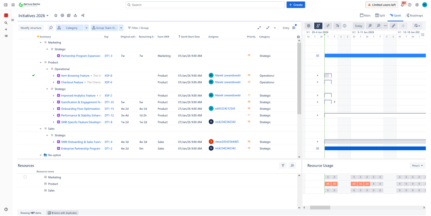The image size is (431, 216).
Task: Click the horizontal scrollbar under Resource Usage
Action: point(320,207)
